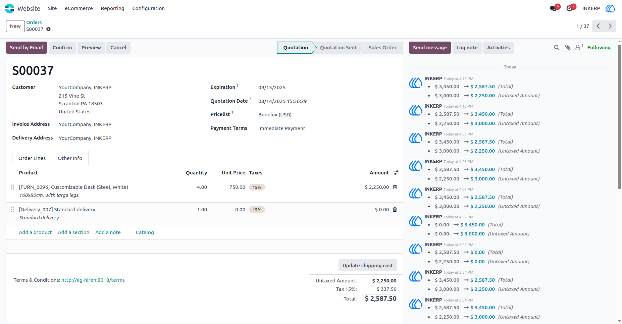Open the activities clock icon
622x324 pixels.
pos(569,8)
